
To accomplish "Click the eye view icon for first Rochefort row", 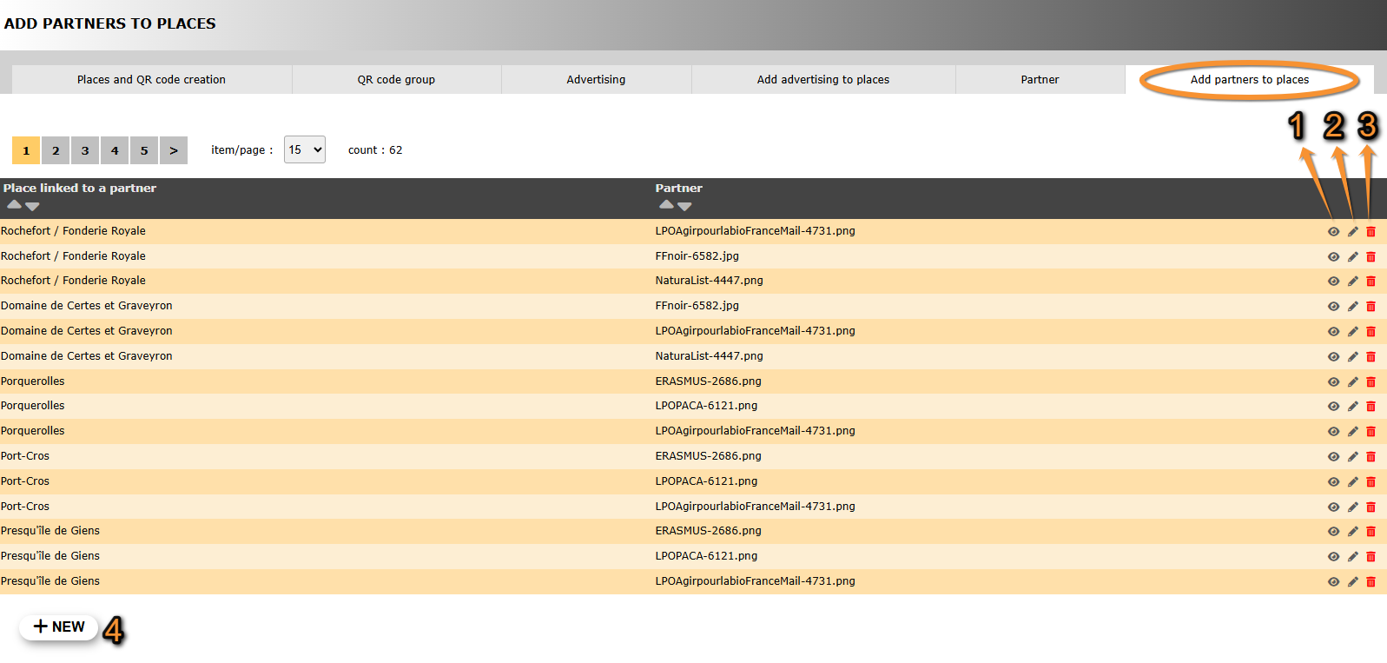I will (1333, 232).
